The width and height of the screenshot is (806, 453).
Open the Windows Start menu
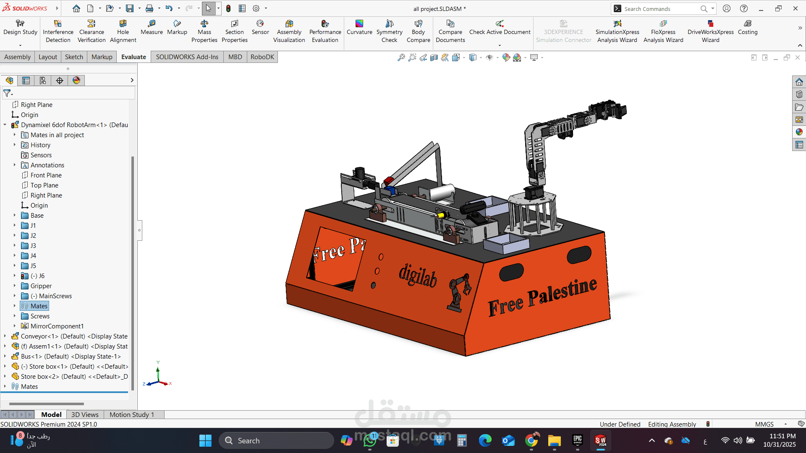(205, 440)
